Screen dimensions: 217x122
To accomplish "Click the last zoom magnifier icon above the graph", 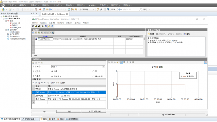I will coord(133,62).
